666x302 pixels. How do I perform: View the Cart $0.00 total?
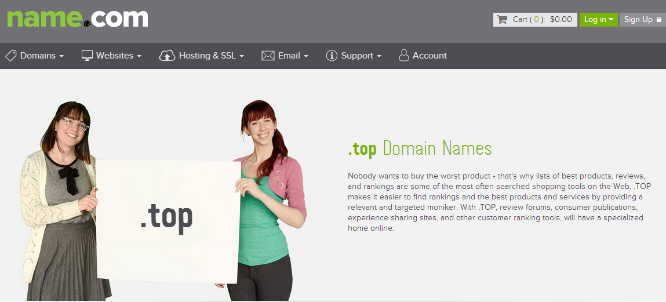tap(561, 20)
